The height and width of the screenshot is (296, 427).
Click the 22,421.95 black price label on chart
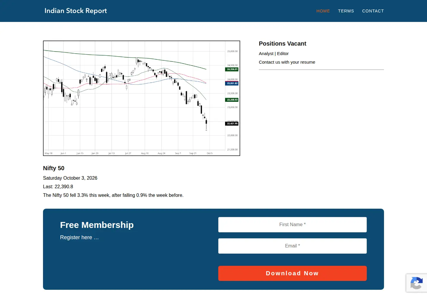pos(232,123)
